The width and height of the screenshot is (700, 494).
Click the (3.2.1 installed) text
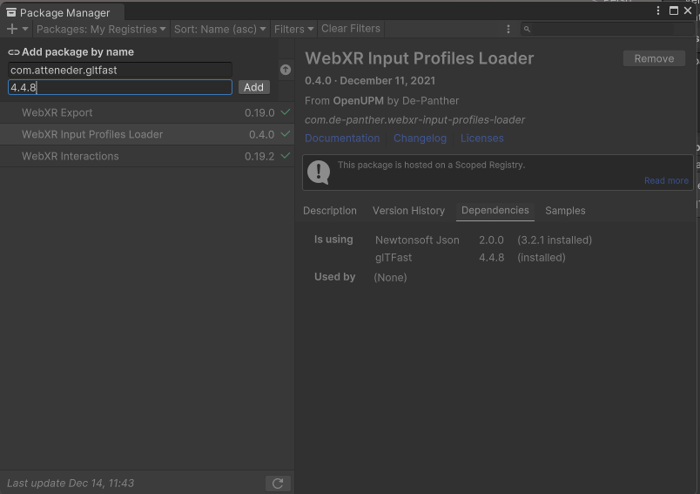[x=555, y=240]
